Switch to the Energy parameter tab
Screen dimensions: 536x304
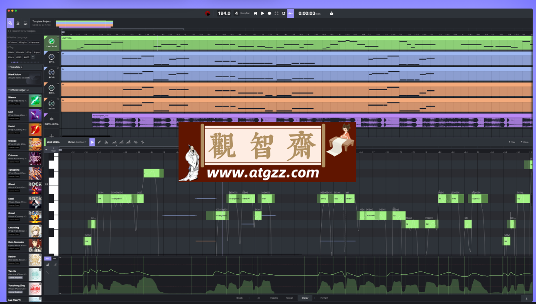pos(305,298)
